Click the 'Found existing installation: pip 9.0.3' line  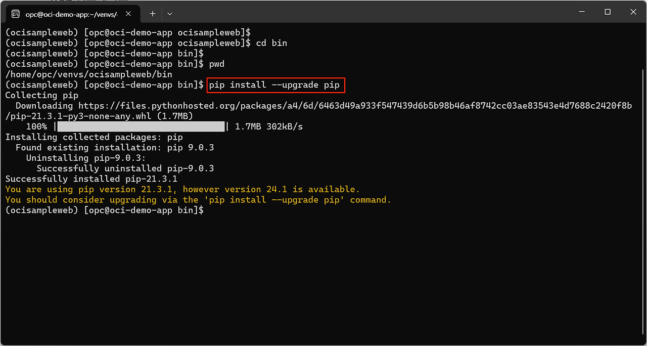(x=115, y=148)
